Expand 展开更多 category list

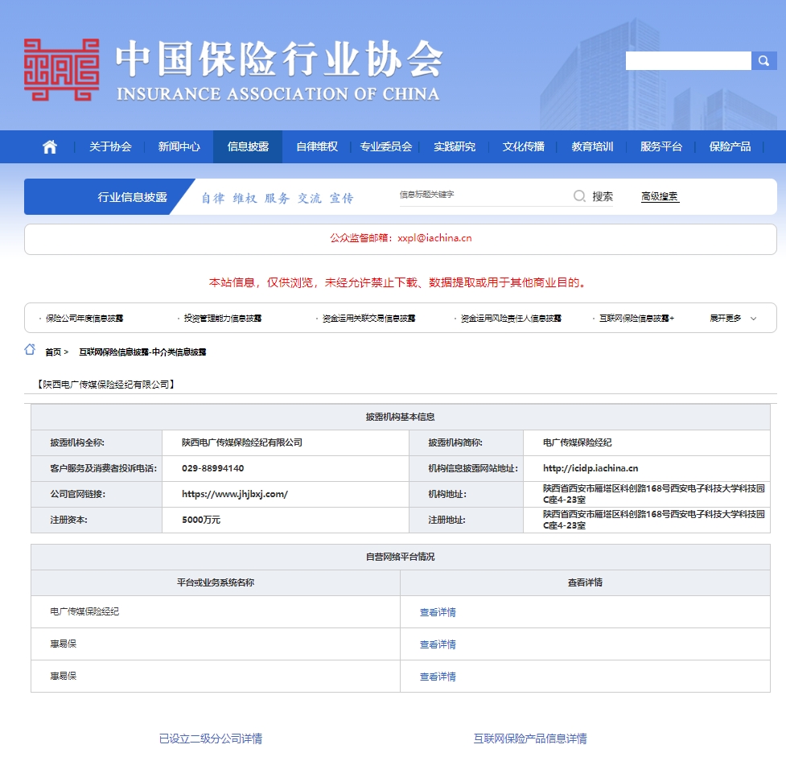[733, 319]
